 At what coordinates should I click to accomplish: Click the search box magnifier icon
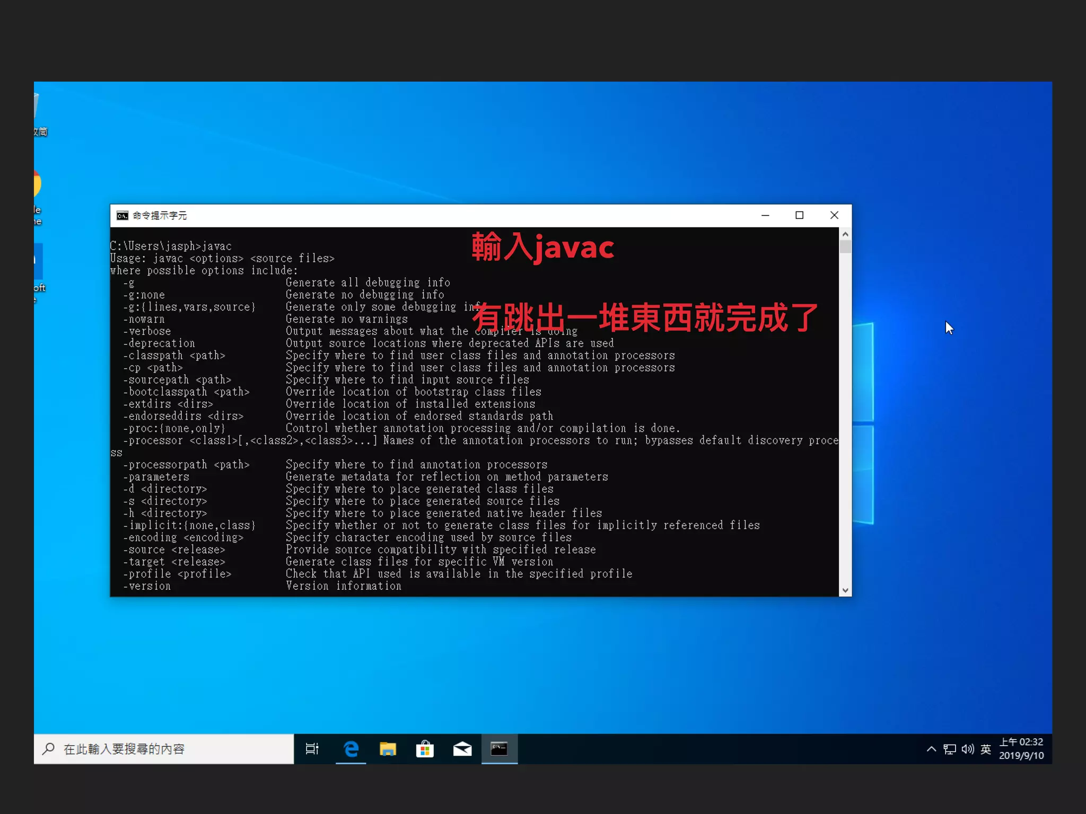[x=49, y=749]
